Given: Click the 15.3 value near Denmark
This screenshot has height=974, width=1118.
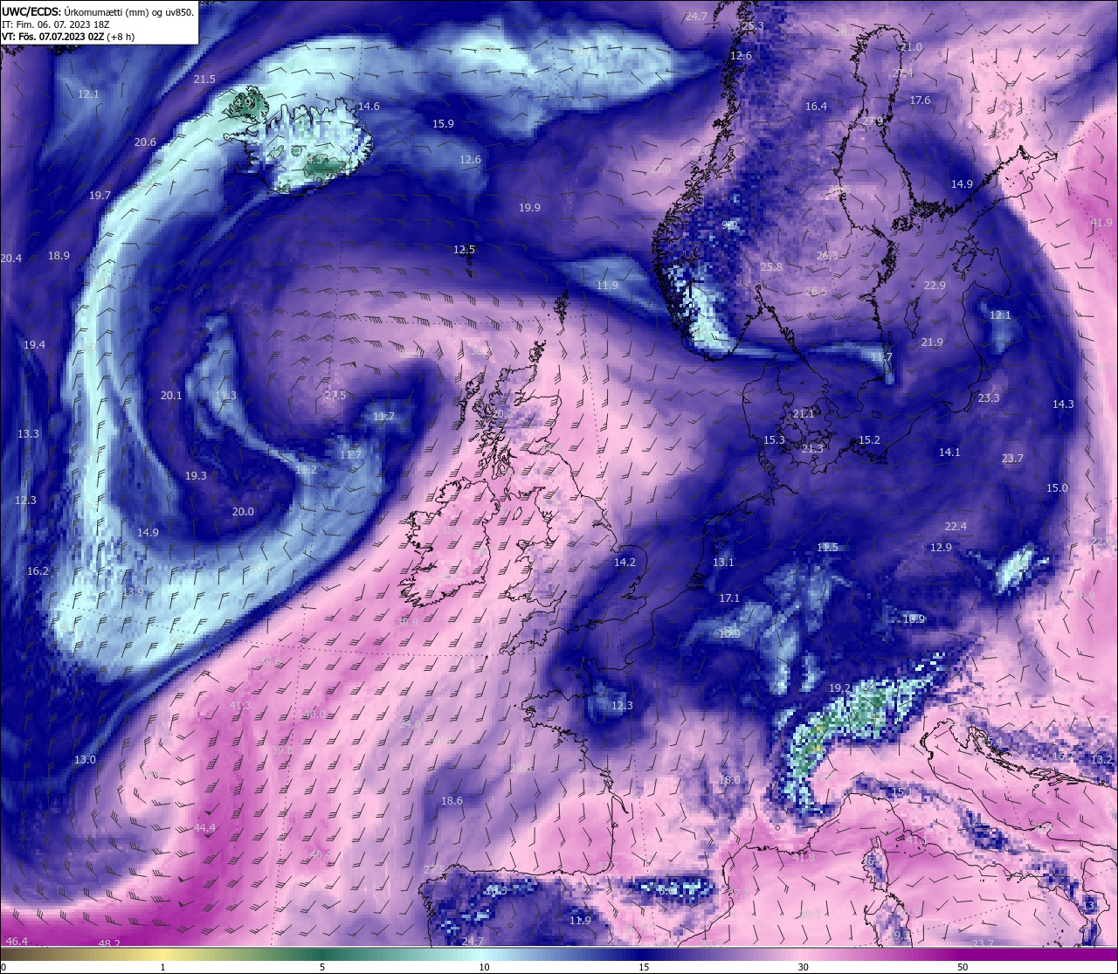Looking at the screenshot, I should (774, 440).
